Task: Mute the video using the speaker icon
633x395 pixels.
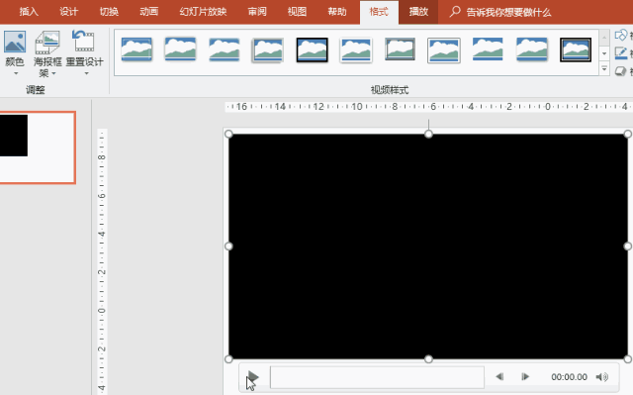Action: click(602, 377)
